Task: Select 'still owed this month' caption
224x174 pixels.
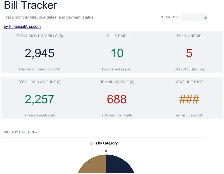Action: click(x=117, y=115)
